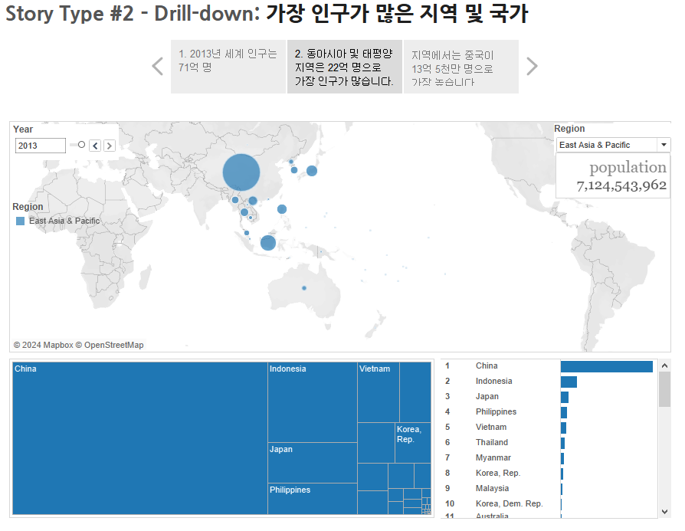The height and width of the screenshot is (531, 685).
Task: Go to previous story point arrow
Action: 158,67
